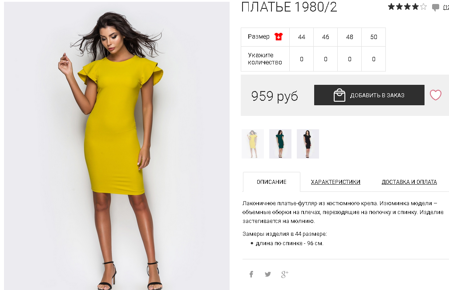Select the ОПИСАНИЕ tab
The width and height of the screenshot is (449, 290).
pyautogui.click(x=271, y=182)
